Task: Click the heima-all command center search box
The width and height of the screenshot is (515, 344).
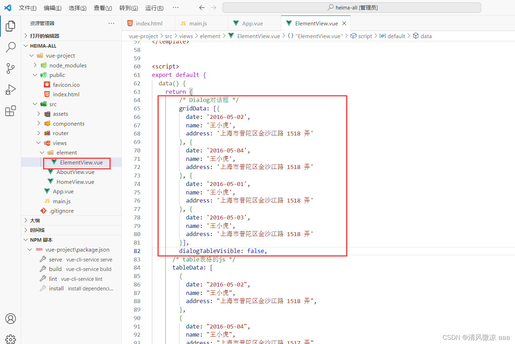Action: (352, 7)
